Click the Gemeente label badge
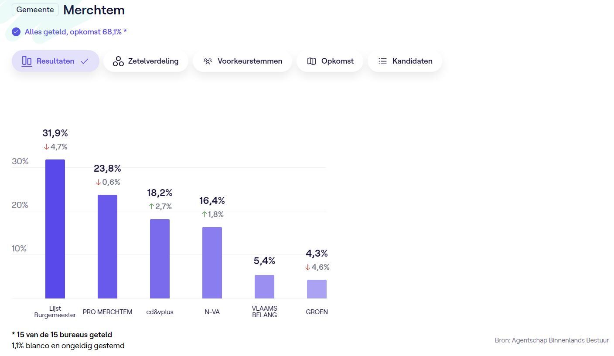This screenshot has height=356, width=614. (x=35, y=10)
